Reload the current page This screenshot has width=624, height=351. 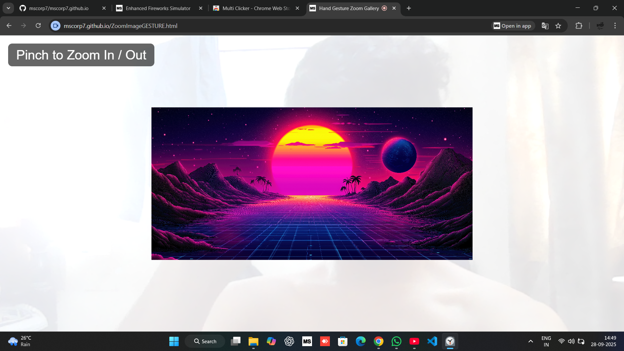tap(38, 26)
